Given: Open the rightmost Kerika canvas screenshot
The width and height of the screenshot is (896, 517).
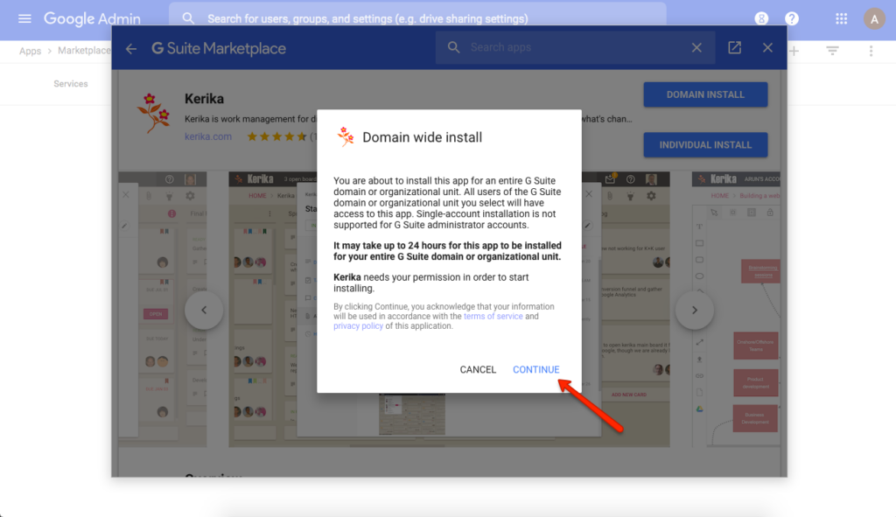Looking at the screenshot, I should click(x=736, y=309).
